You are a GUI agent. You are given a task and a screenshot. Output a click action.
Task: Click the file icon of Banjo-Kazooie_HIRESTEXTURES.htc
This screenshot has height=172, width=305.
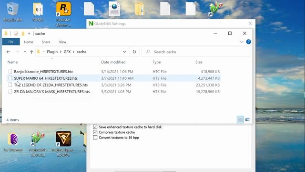[x=10, y=71]
